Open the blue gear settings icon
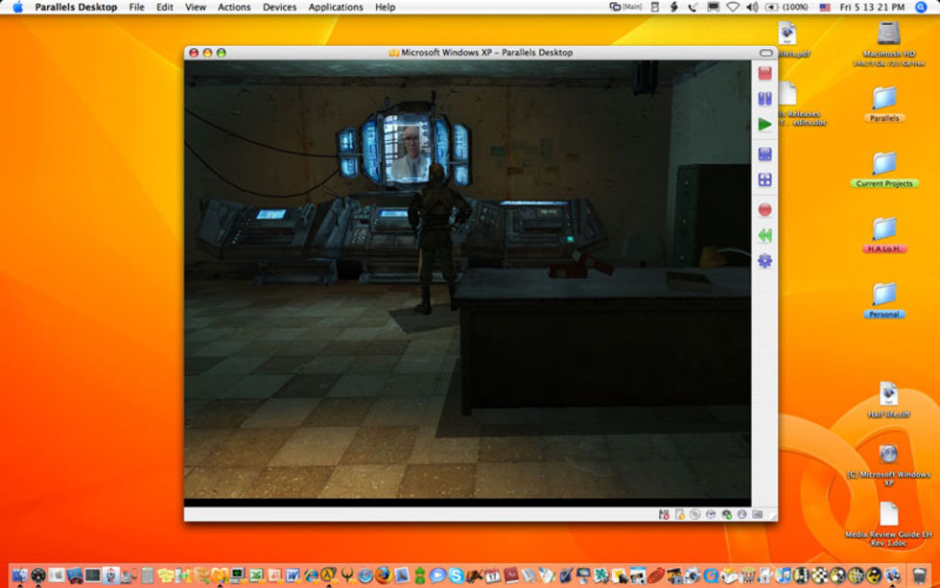The image size is (940, 588). coord(764,261)
